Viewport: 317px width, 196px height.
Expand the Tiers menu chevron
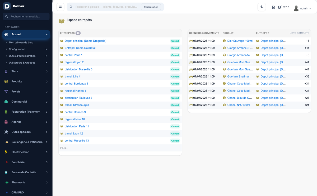pos(47,71)
